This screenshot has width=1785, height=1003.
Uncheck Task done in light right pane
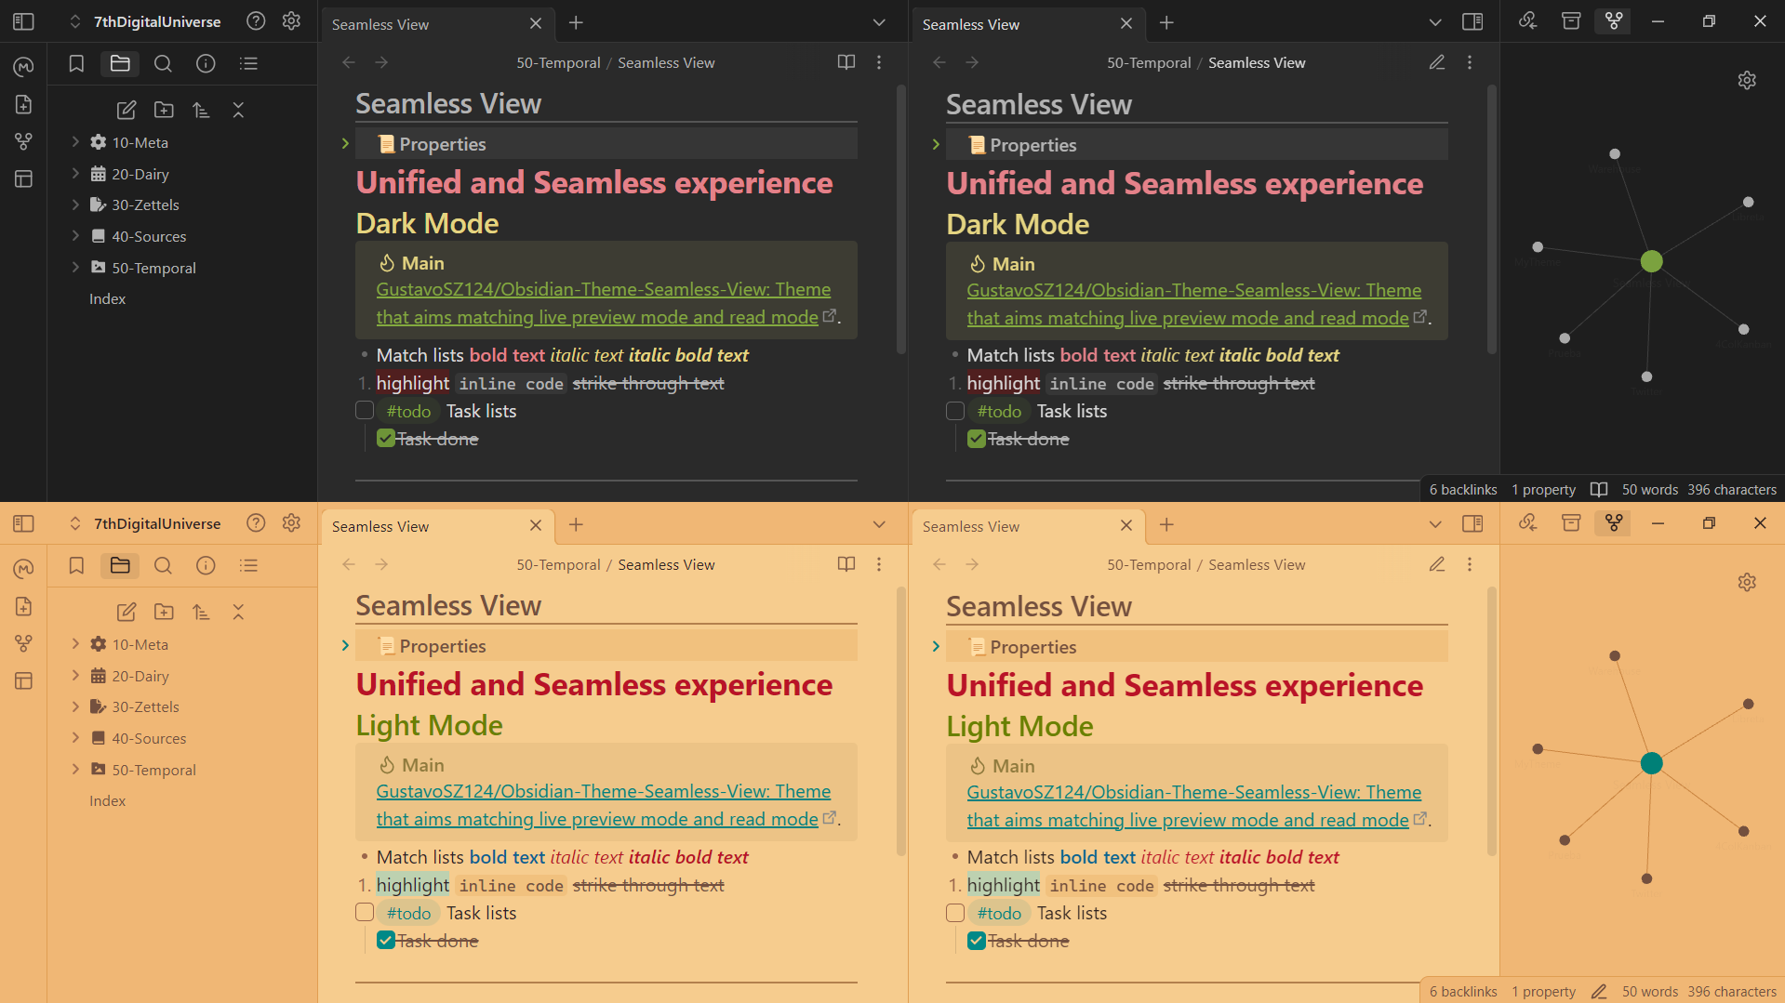click(977, 940)
